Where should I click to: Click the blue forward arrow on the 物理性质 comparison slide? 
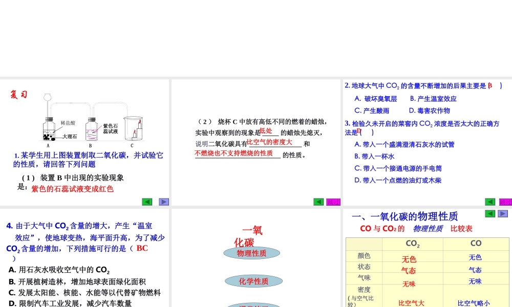click(x=503, y=214)
